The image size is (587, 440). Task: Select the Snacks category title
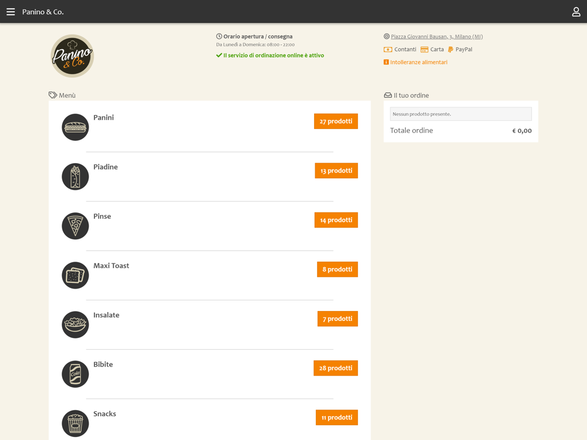pyautogui.click(x=104, y=414)
